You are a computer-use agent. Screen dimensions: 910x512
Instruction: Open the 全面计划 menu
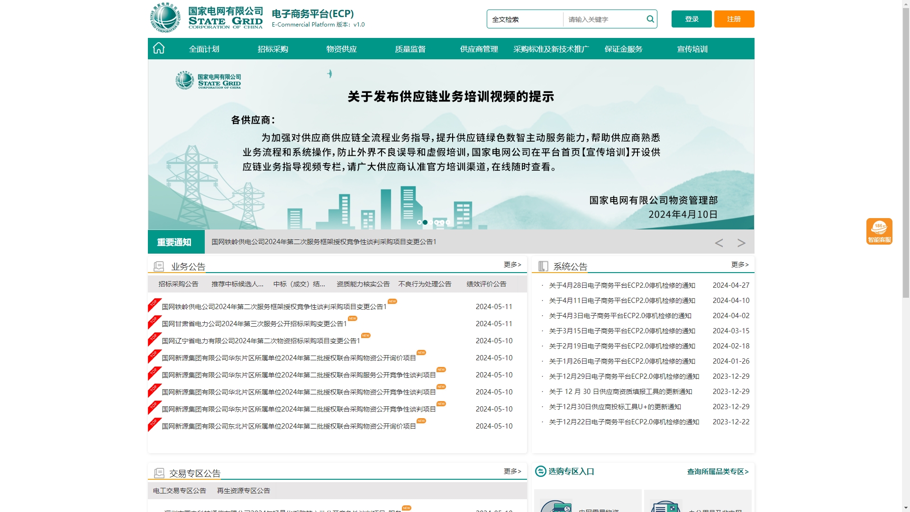204,49
